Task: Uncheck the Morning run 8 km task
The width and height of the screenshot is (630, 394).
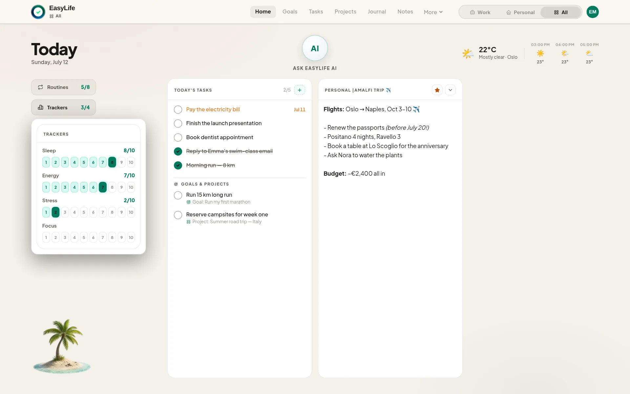Action: click(178, 165)
